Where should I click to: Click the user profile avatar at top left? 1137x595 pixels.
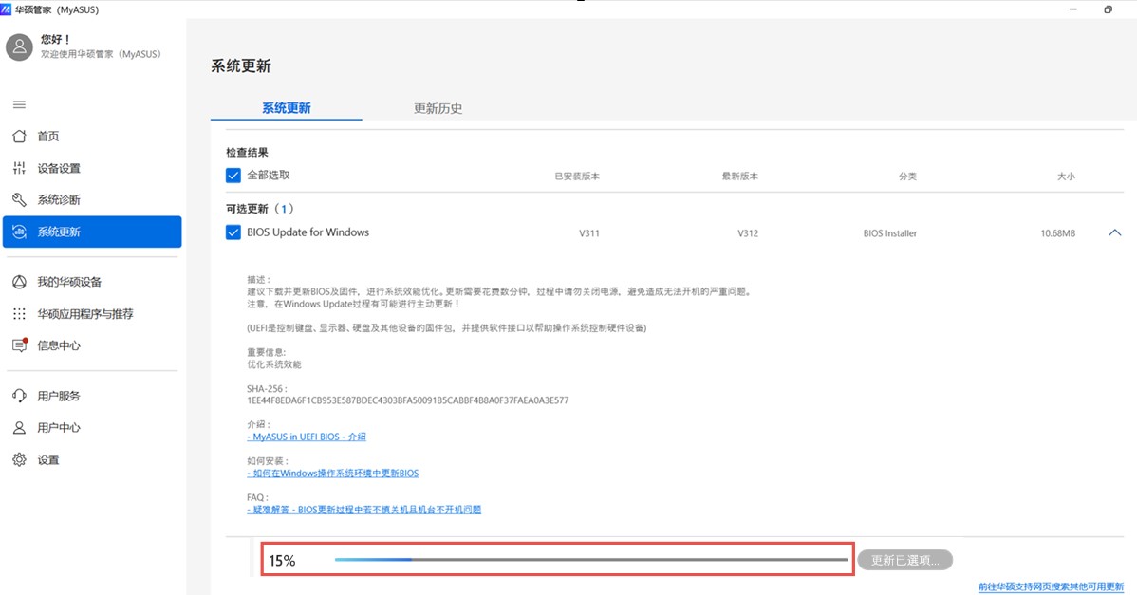(19, 47)
